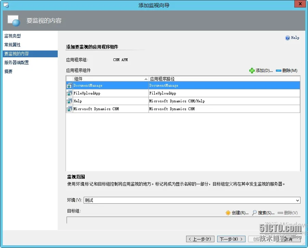Click the CRM APM application group value
Viewport: 308px width, 248px height.
[121, 60]
